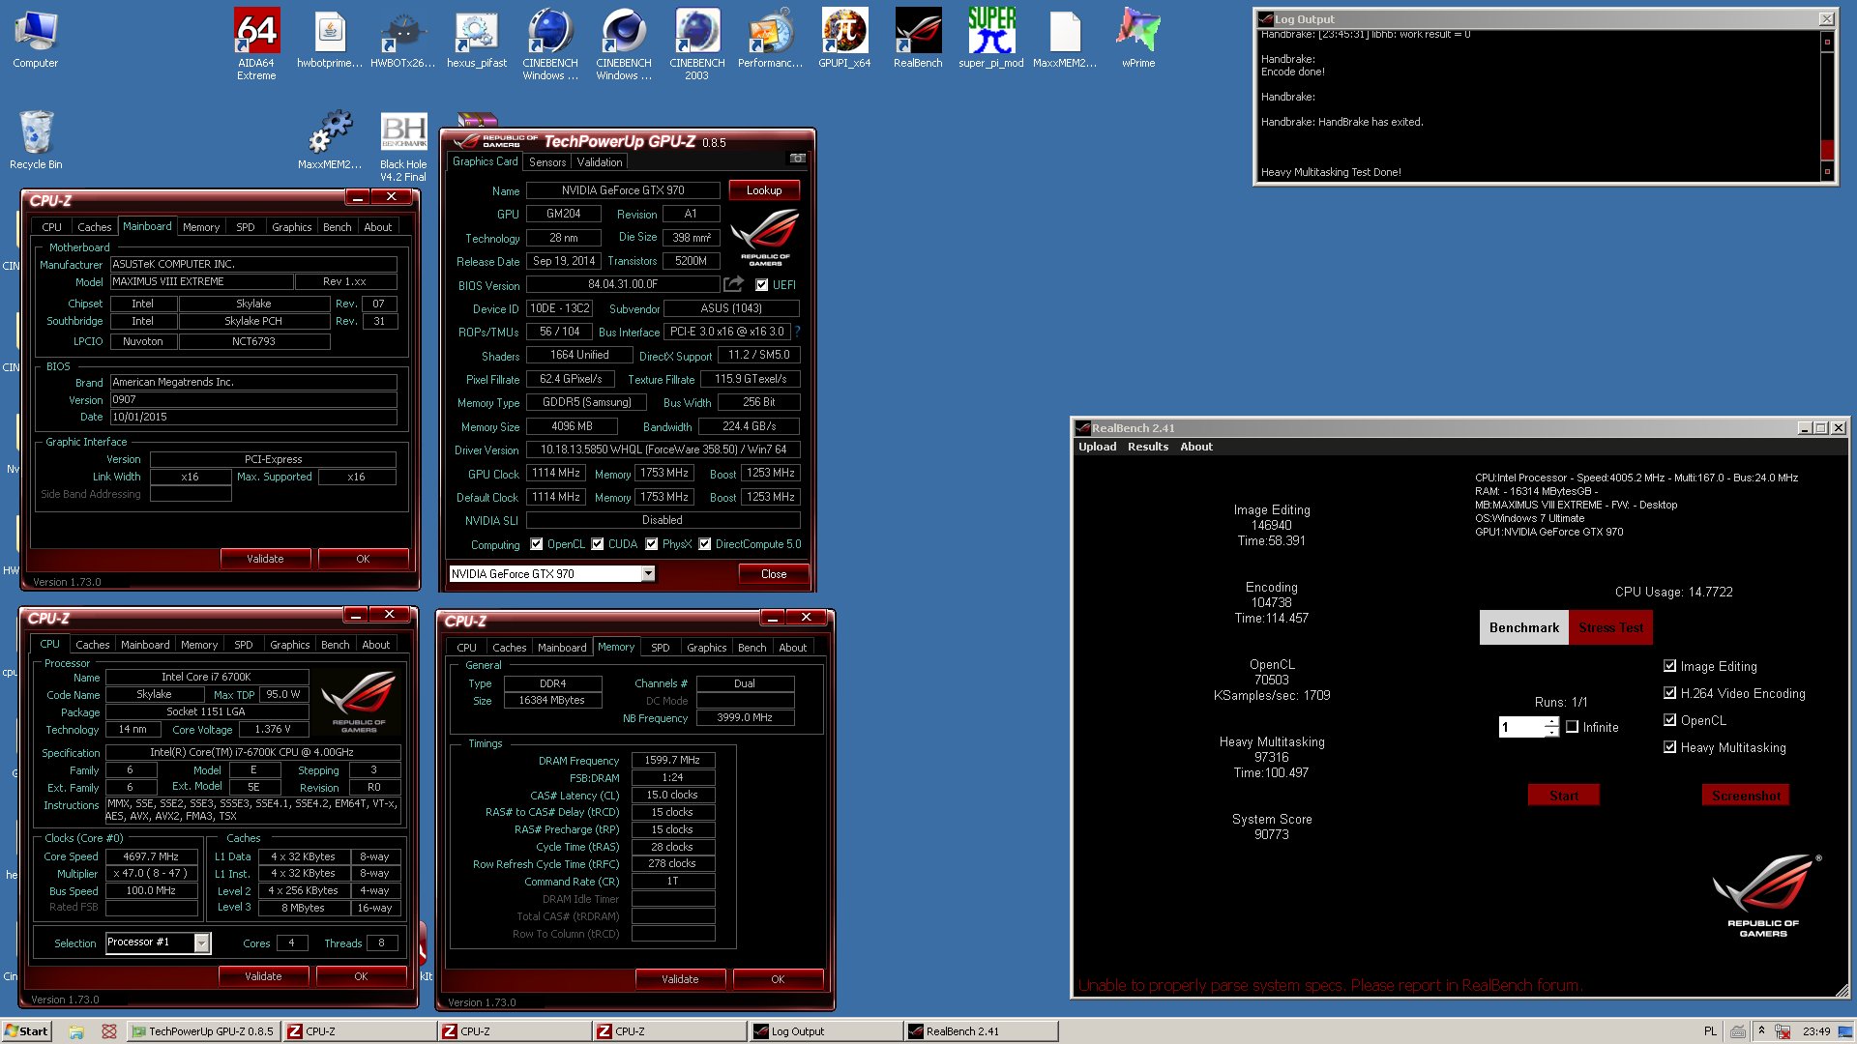Toggle the DirectCompute 5.0 checkbox
This screenshot has height=1044, width=1857.
click(705, 544)
